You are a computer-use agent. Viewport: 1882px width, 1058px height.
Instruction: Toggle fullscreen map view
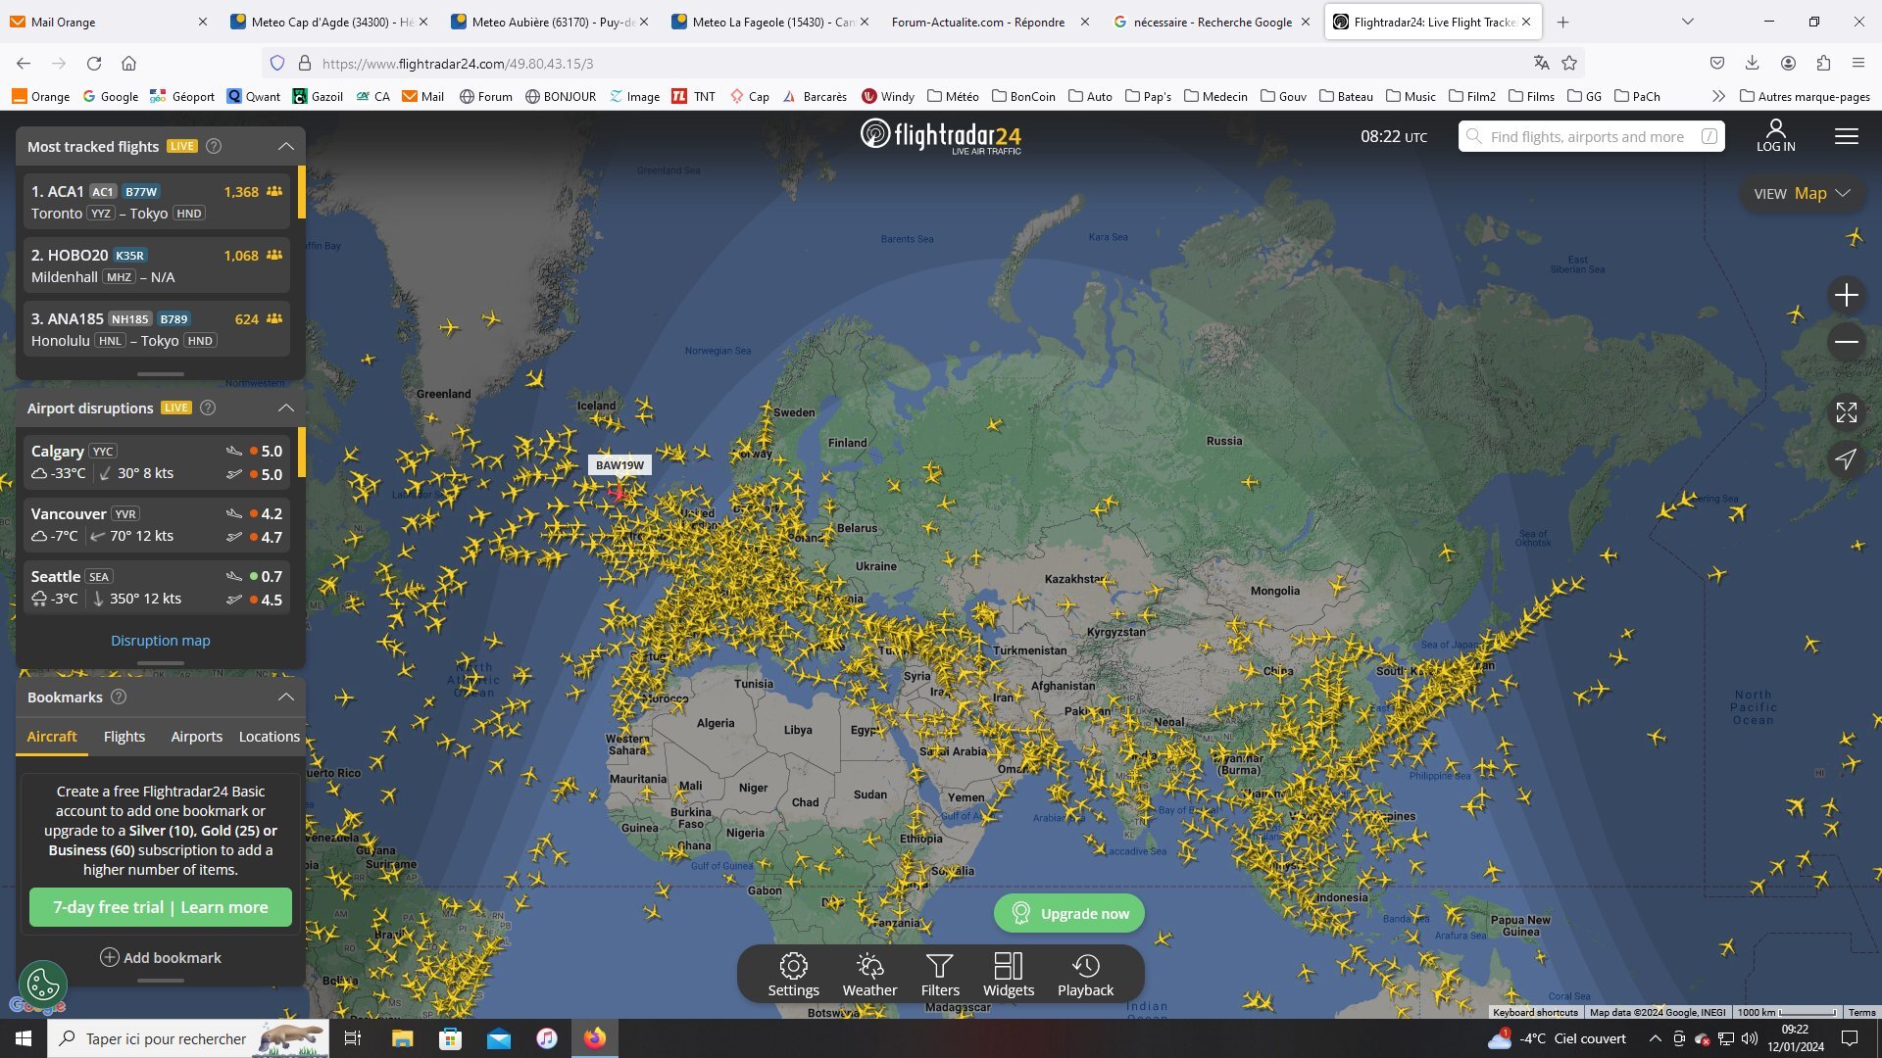pos(1846,412)
